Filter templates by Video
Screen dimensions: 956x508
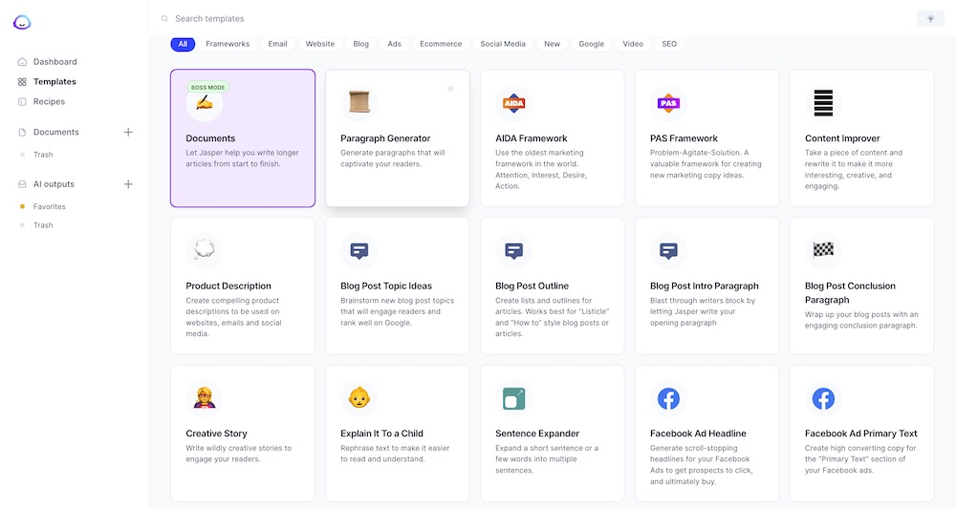(x=633, y=44)
